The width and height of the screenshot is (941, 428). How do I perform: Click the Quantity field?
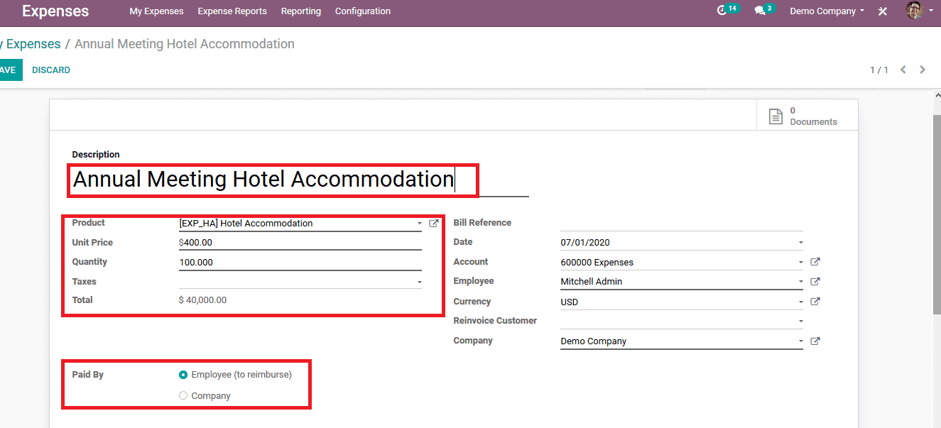point(300,262)
